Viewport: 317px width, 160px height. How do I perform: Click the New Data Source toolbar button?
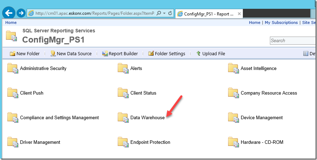pos(71,53)
